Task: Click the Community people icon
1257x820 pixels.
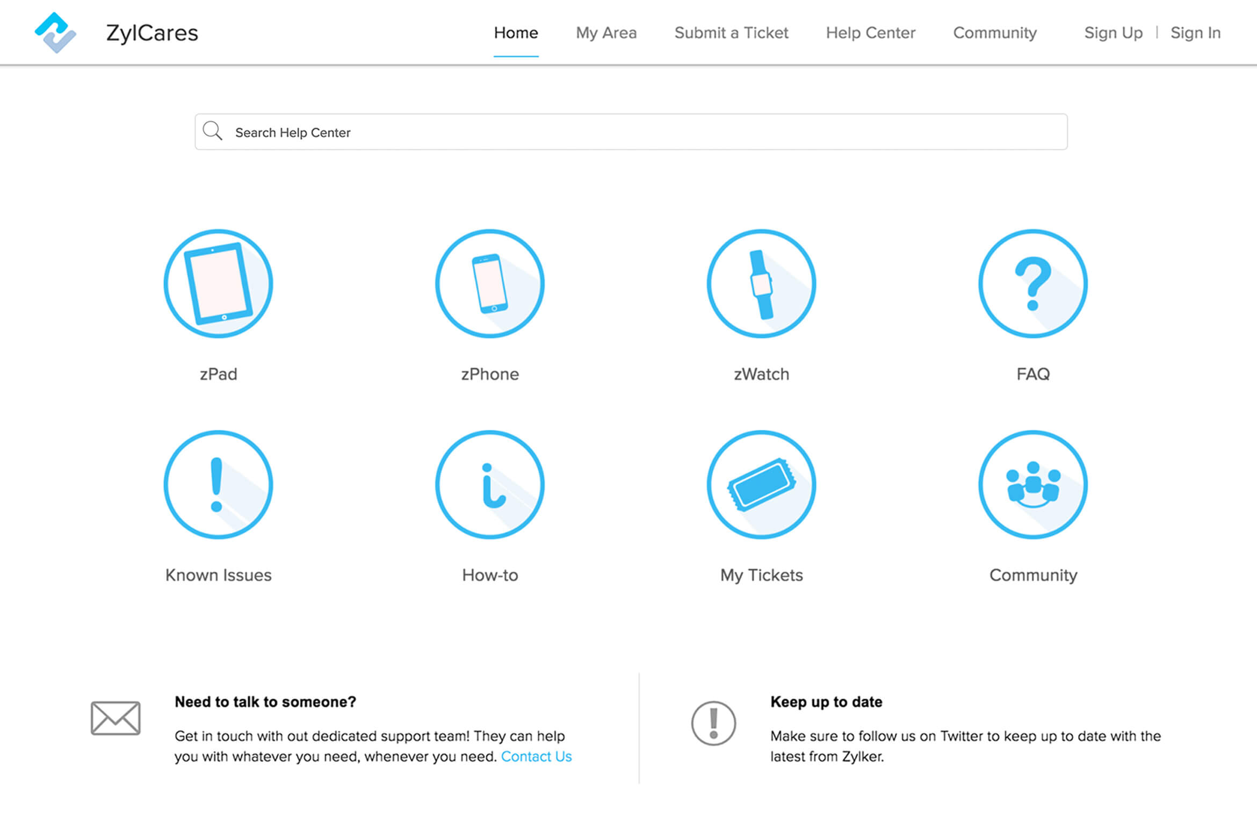Action: (1032, 485)
